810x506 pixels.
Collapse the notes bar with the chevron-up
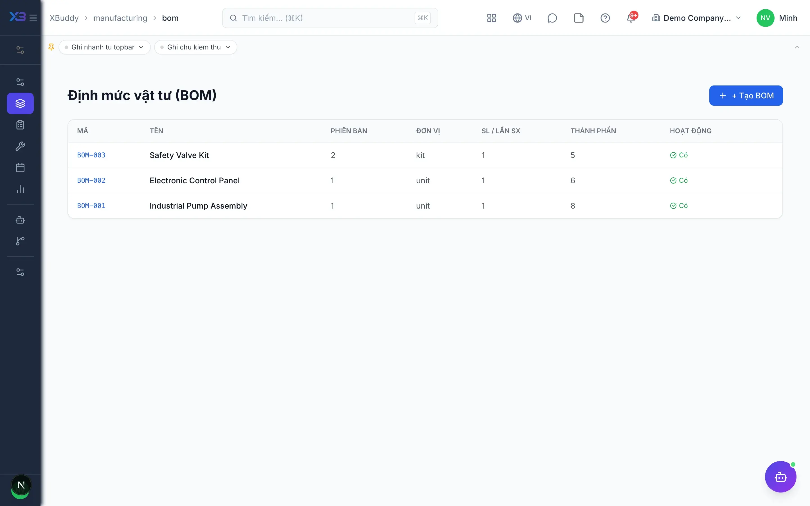(797, 47)
